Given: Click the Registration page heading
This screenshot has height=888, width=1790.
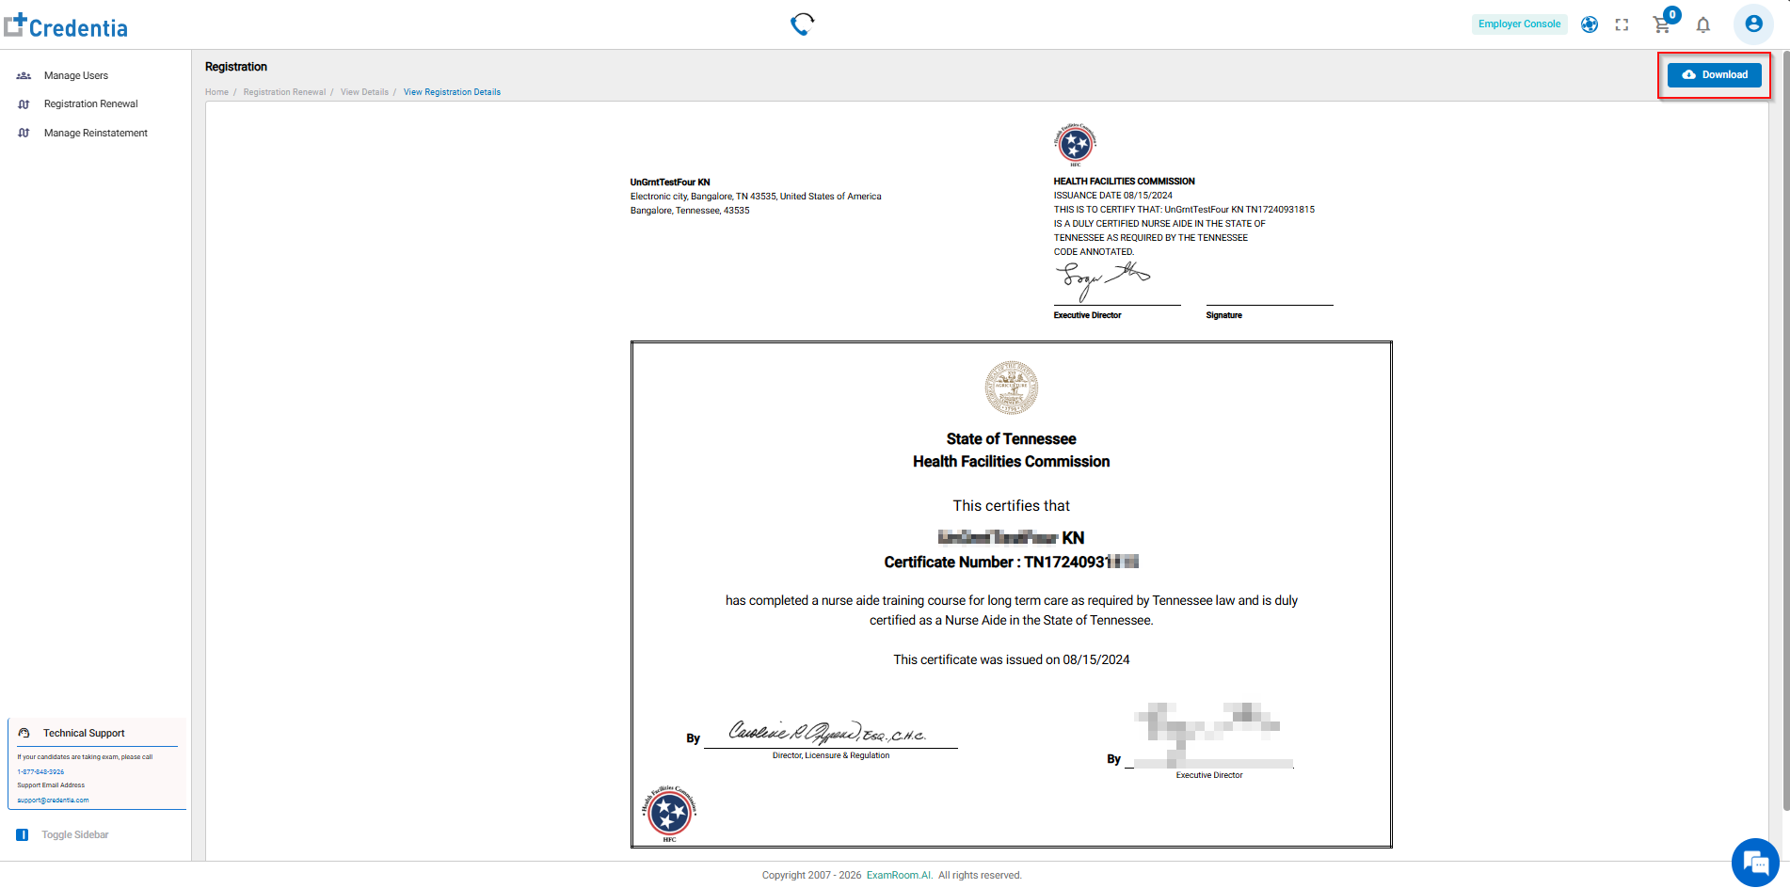Looking at the screenshot, I should [x=236, y=67].
